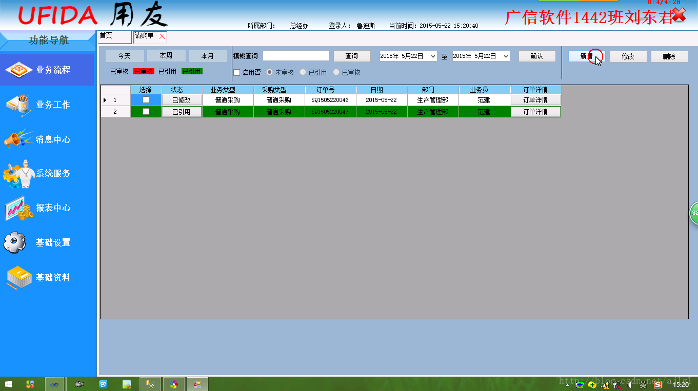Viewport: 698px width, 391px height.
Task: Click the yellow plus tray icon
Action: (593, 384)
